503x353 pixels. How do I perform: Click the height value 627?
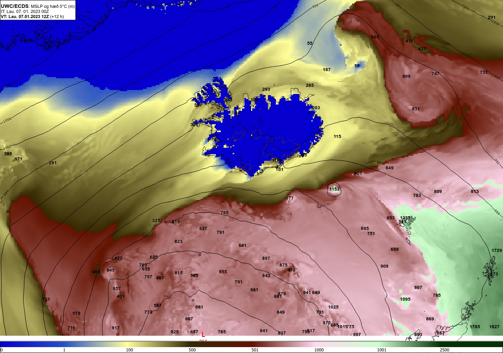203,228
